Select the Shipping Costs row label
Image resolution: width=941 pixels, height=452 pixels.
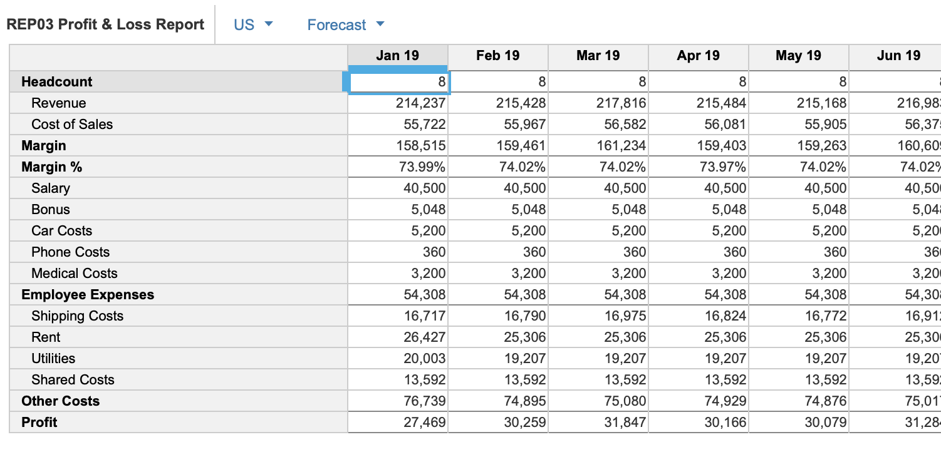pos(78,316)
